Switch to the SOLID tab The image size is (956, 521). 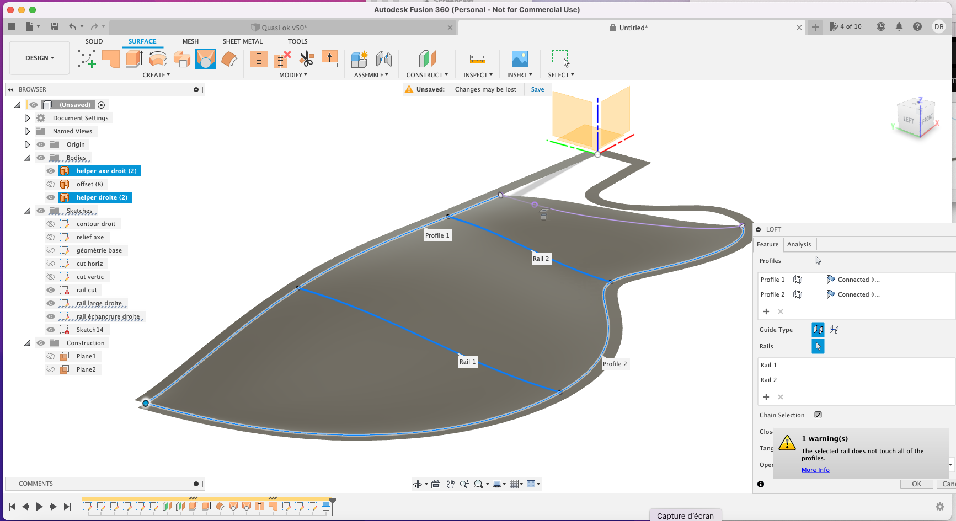click(x=94, y=41)
